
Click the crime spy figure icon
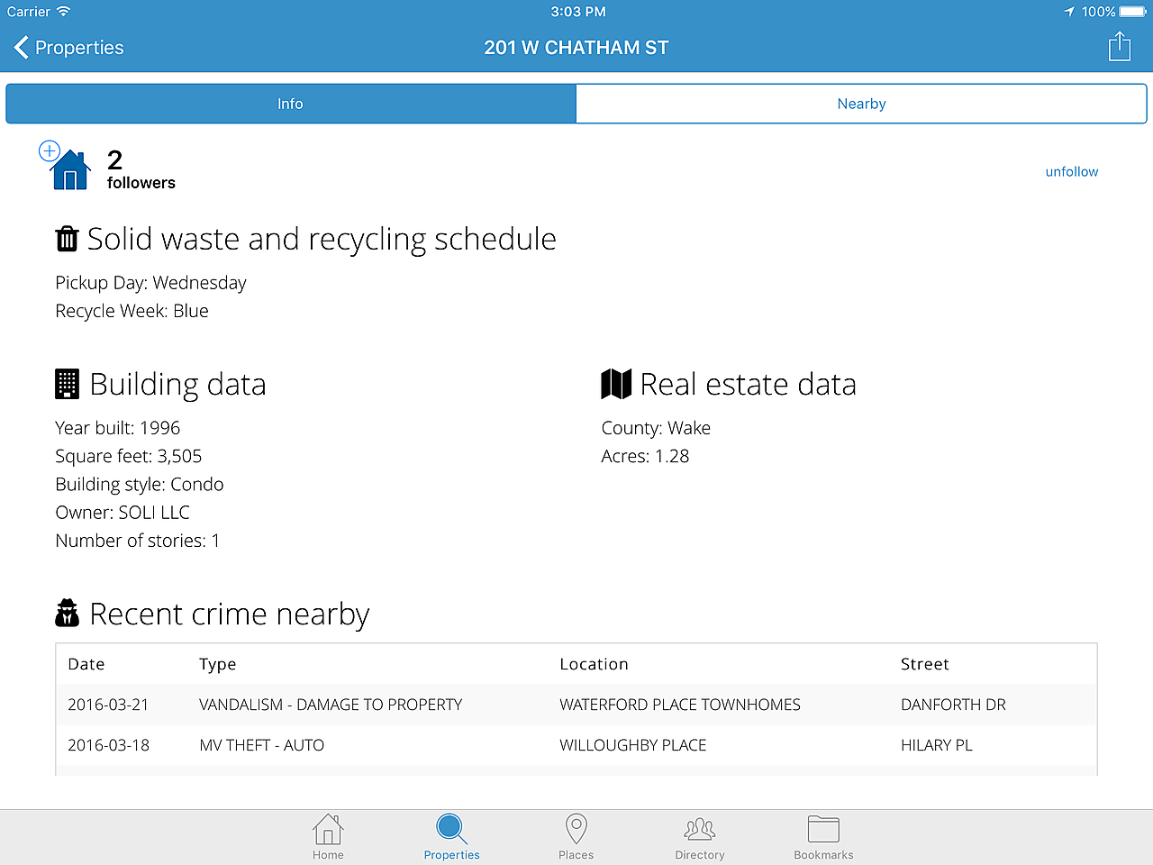pyautogui.click(x=67, y=613)
